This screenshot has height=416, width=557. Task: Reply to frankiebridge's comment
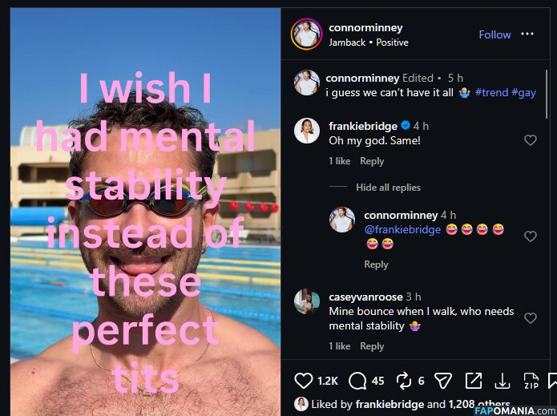click(x=372, y=161)
